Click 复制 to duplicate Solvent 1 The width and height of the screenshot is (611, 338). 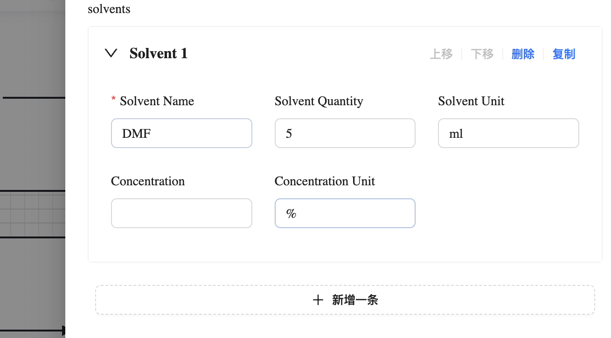tap(564, 54)
